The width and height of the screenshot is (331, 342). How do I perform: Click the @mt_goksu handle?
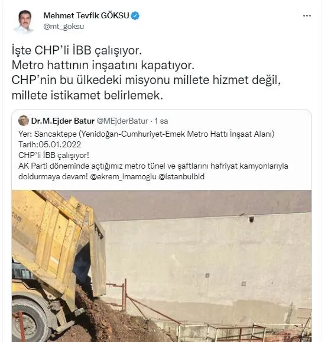(64, 27)
